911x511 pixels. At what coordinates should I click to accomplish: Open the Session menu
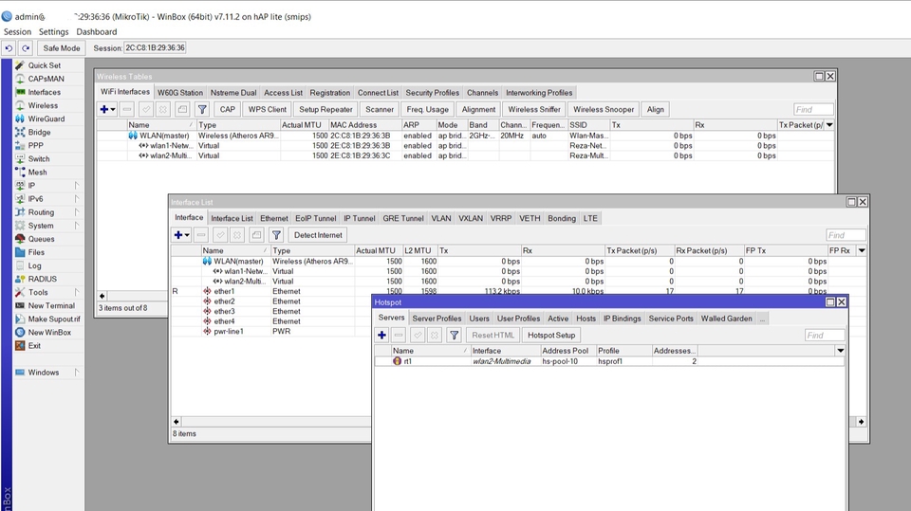(17, 32)
